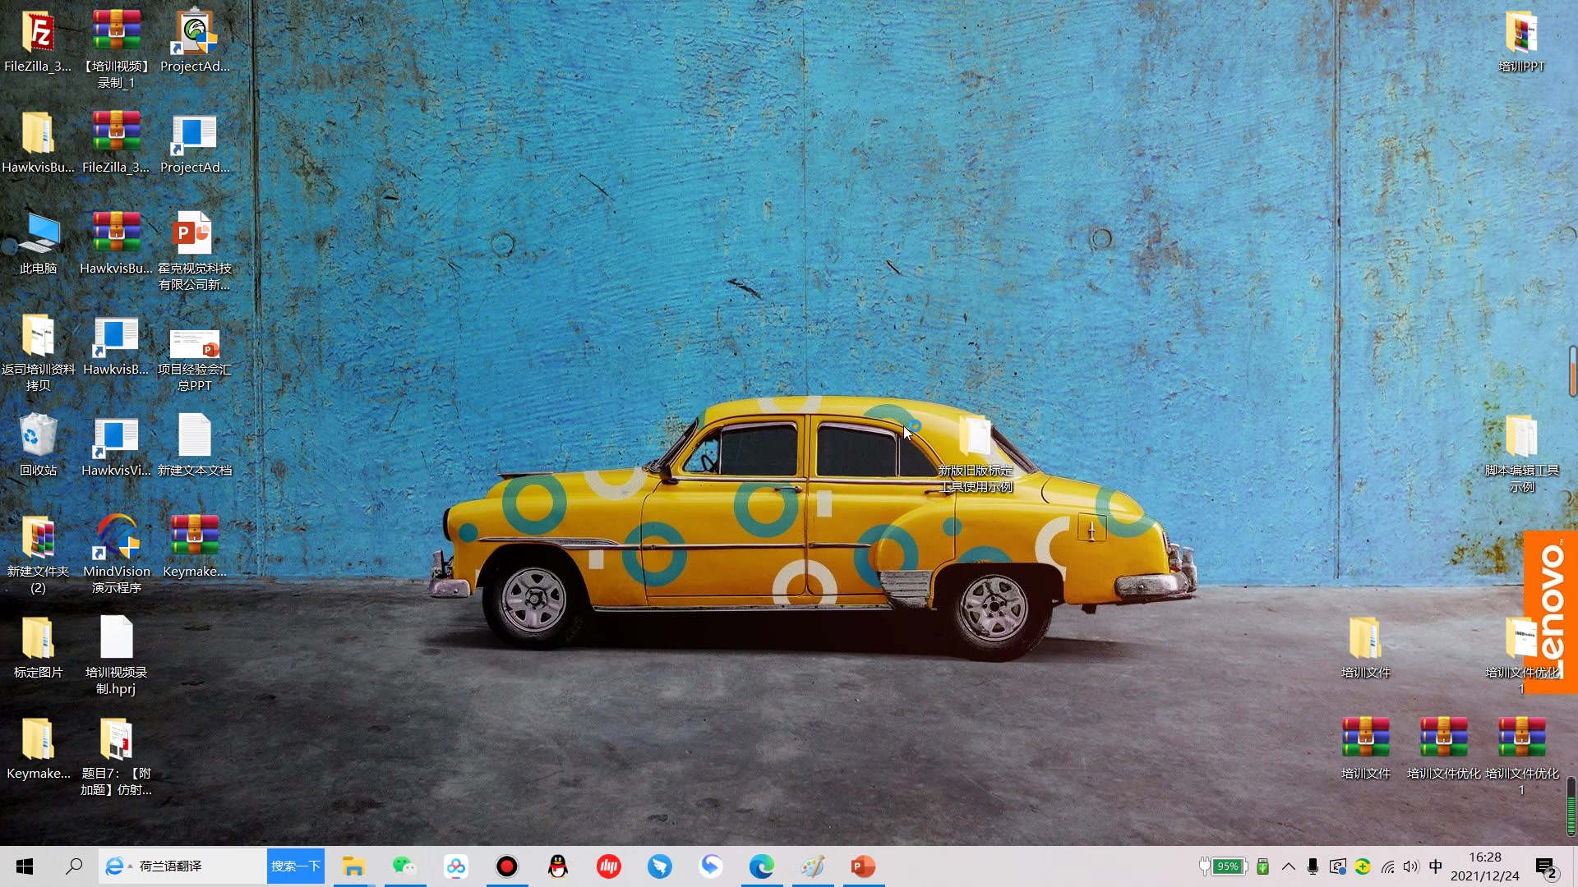This screenshot has height=887, width=1578.
Task: Select the 脚本编辑工具示例 folder
Action: pos(1521,437)
